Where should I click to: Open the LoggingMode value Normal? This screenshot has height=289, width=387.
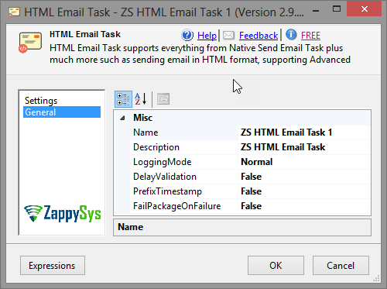tap(304, 162)
